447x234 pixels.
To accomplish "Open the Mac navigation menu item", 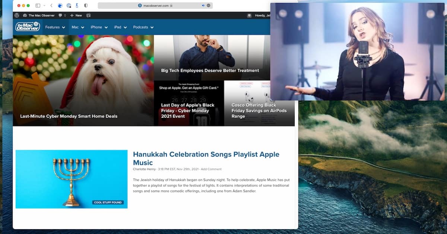I will (78, 27).
